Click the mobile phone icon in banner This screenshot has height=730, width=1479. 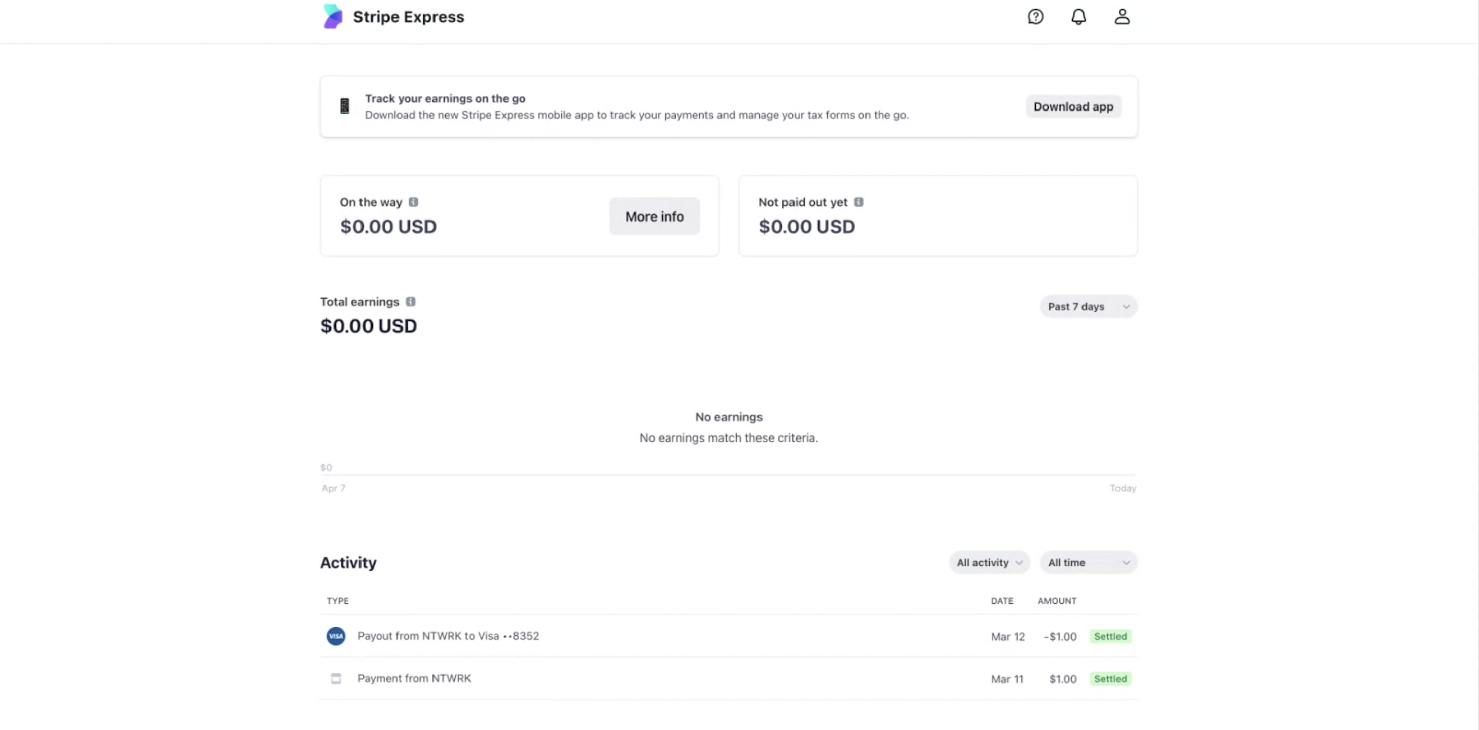344,106
